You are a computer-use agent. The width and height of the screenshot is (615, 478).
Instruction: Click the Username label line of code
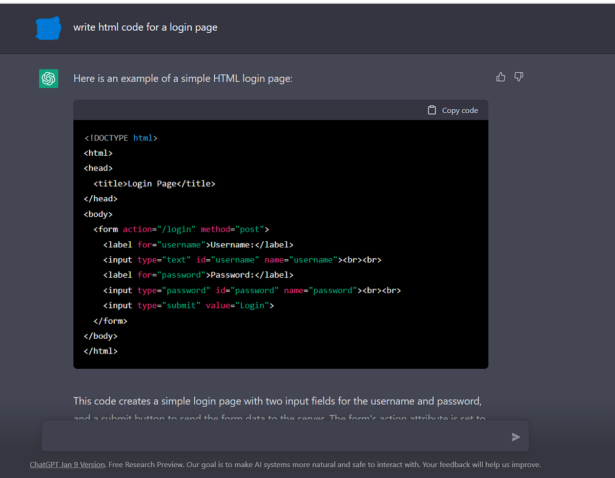198,244
